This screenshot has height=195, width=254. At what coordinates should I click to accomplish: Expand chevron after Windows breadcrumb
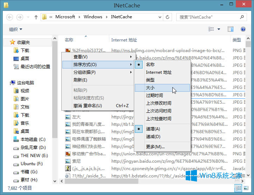(x=107, y=17)
